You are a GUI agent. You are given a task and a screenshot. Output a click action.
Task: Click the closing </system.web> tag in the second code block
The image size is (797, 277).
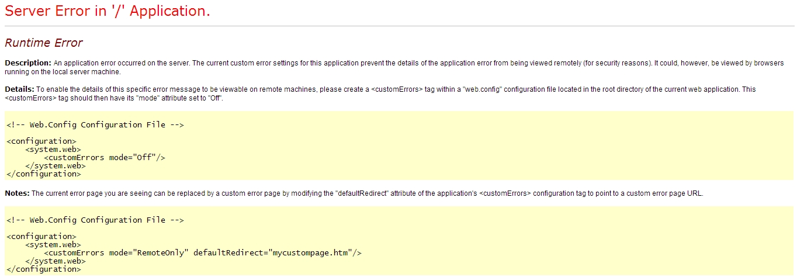[x=56, y=261]
